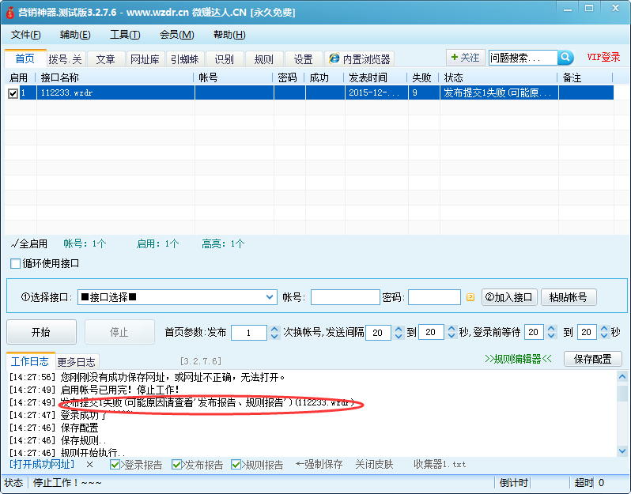Open the 工具(T) menu
The image size is (631, 494).
coord(125,35)
